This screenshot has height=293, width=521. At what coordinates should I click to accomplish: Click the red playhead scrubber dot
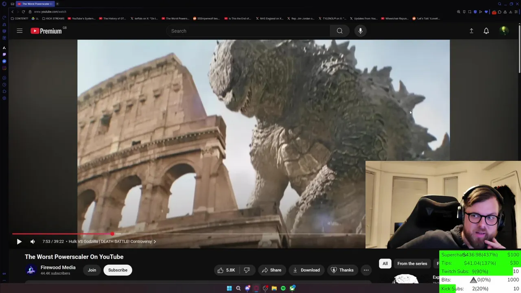112,234
